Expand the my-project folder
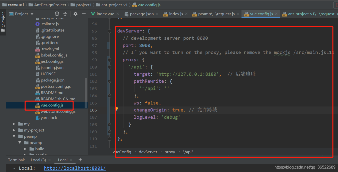The height and width of the screenshot is (172, 338). point(14,130)
